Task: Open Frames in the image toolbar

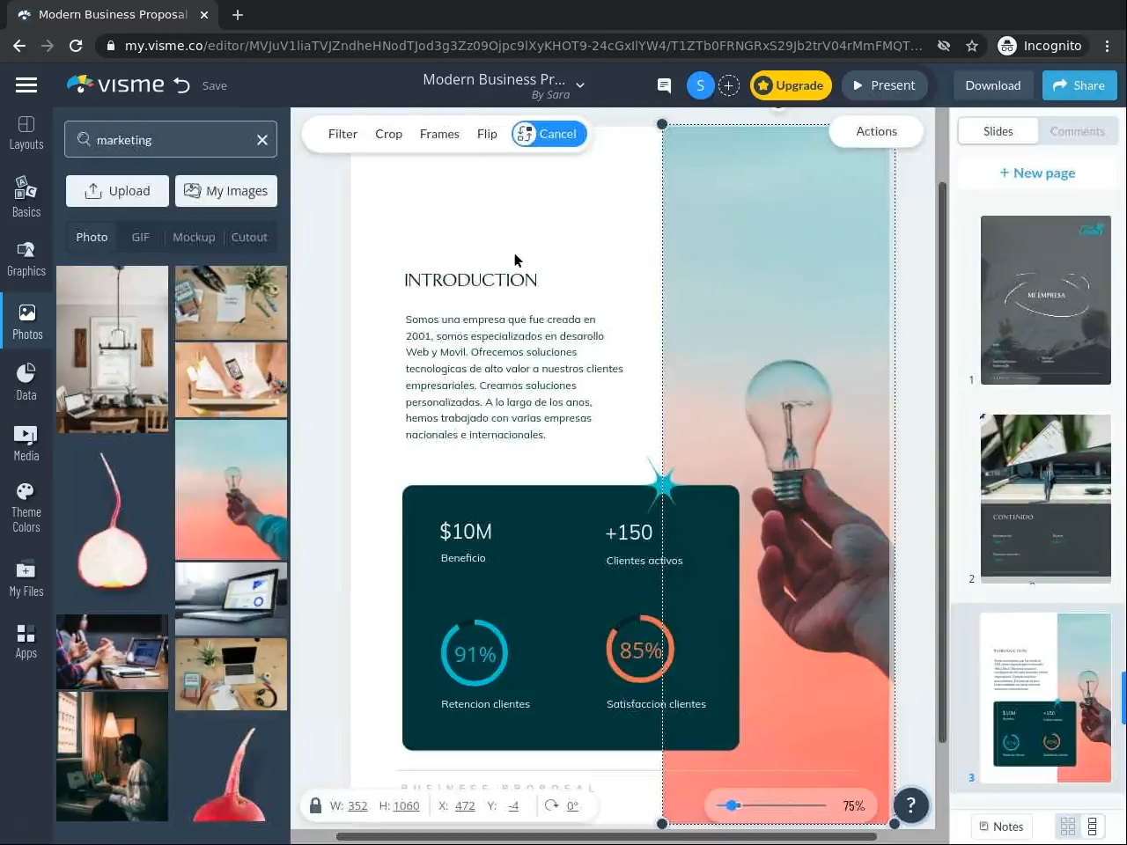Action: click(x=439, y=134)
